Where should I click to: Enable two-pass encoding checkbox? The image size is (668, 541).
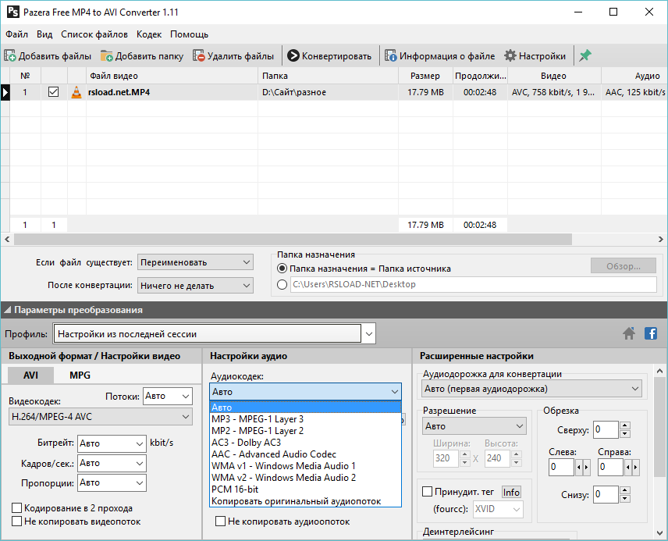click(x=16, y=508)
